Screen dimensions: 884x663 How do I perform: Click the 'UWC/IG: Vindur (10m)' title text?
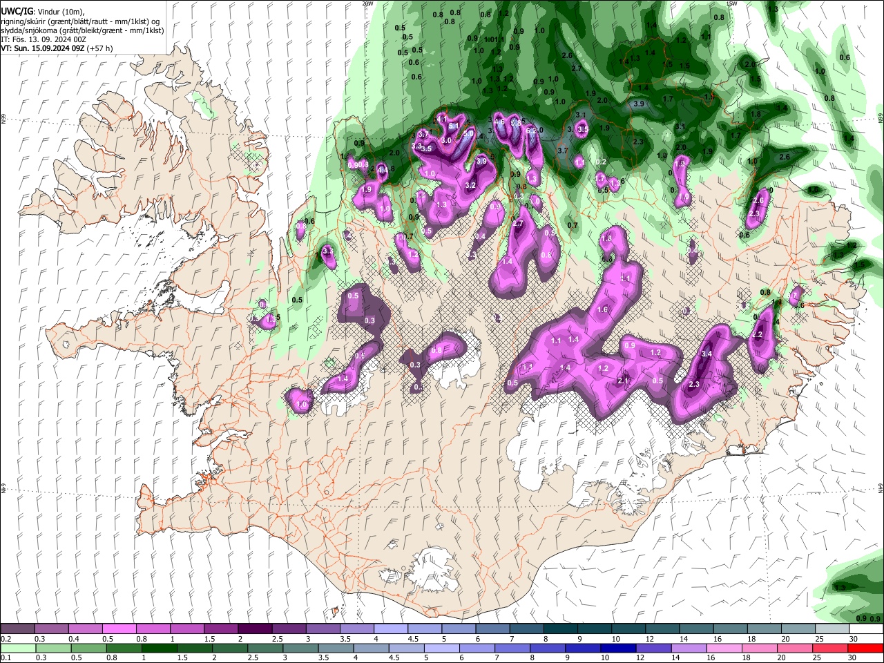[x=43, y=11]
